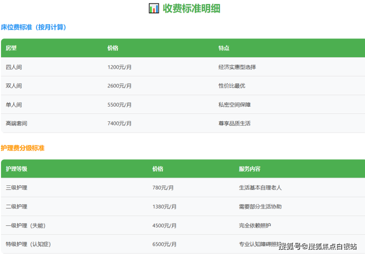This screenshot has width=365, height=254.
Task: Click the bar chart icon beside 收费标准明细
Action: (x=154, y=8)
